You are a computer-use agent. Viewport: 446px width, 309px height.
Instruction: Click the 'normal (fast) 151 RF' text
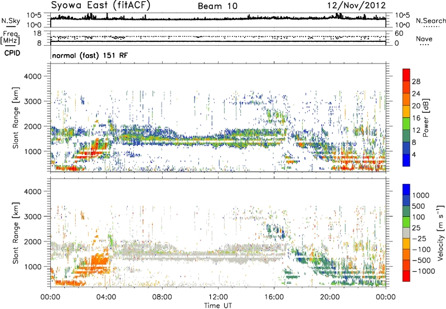tap(90, 55)
